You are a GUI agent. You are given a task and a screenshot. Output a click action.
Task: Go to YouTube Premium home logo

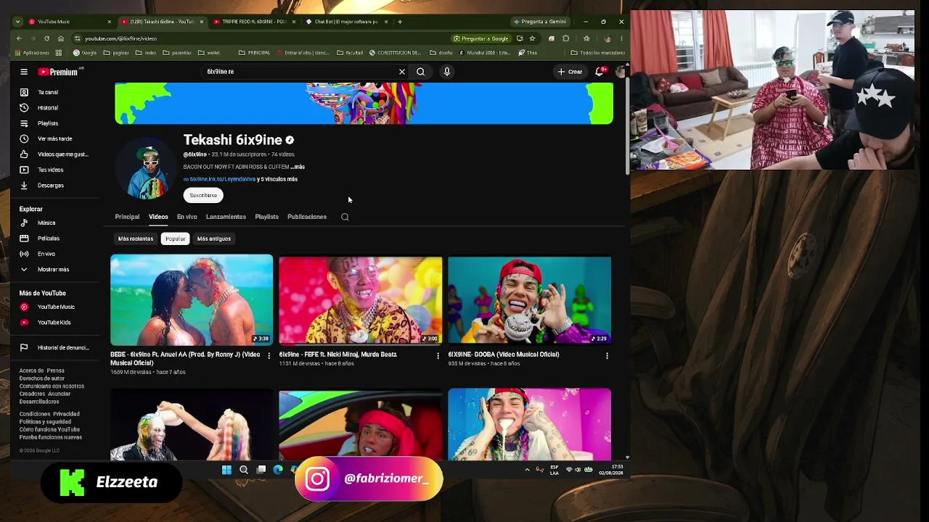coord(58,72)
